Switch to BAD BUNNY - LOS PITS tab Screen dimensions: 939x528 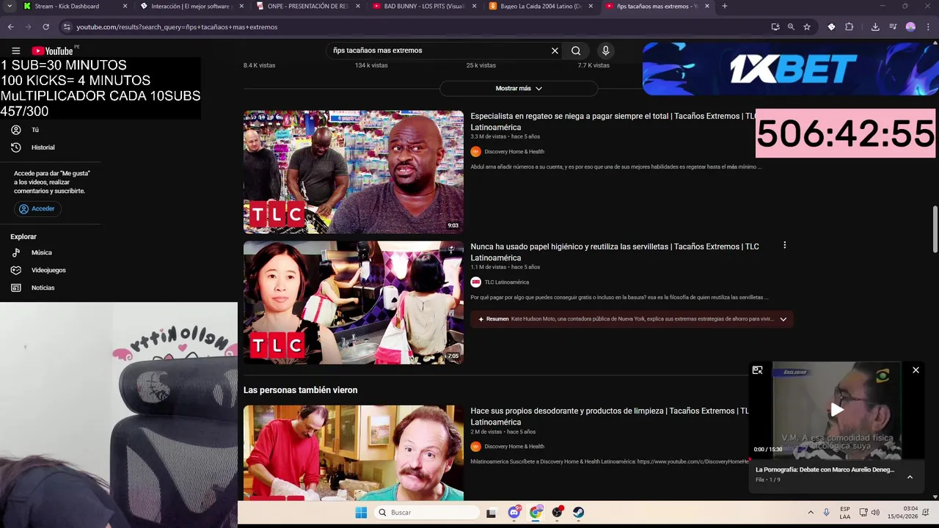coord(424,6)
